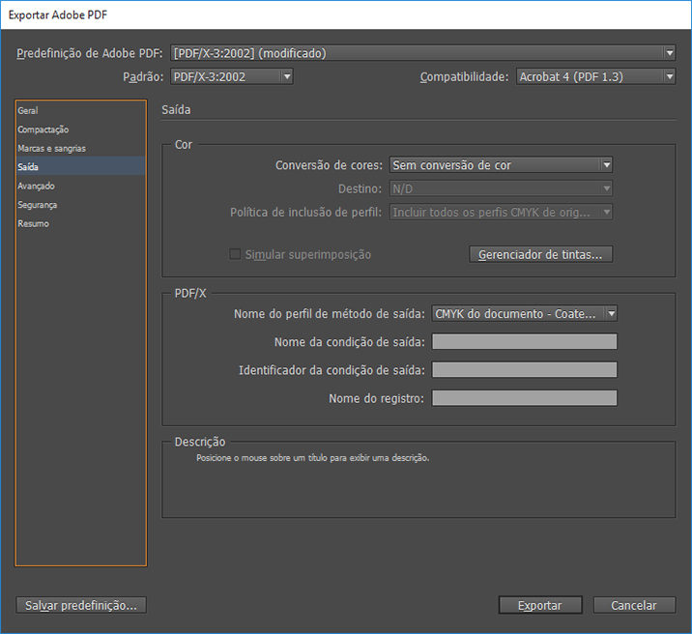The height and width of the screenshot is (634, 692).
Task: Go to the Avançado section
Action: (x=36, y=186)
